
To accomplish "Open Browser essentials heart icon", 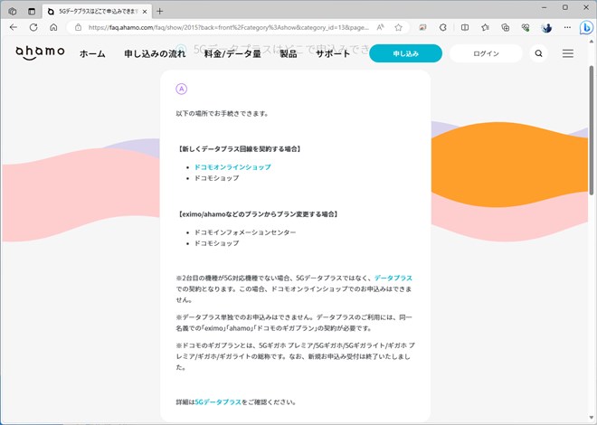I will (526, 27).
